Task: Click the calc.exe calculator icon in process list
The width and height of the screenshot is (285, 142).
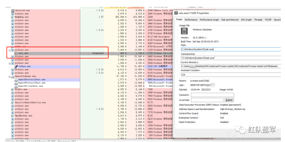Action: click(16, 54)
